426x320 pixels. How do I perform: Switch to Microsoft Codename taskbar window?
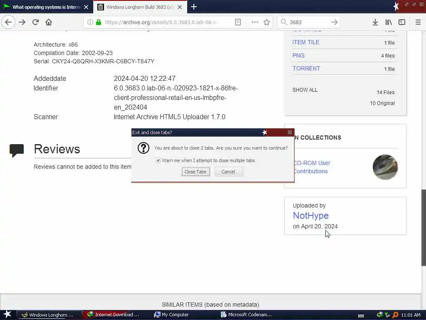coord(246,315)
